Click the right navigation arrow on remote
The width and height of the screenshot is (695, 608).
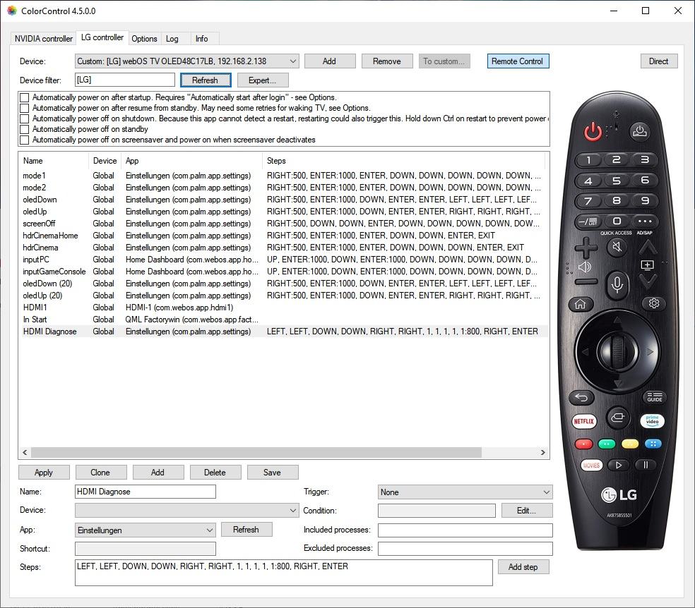650,352
